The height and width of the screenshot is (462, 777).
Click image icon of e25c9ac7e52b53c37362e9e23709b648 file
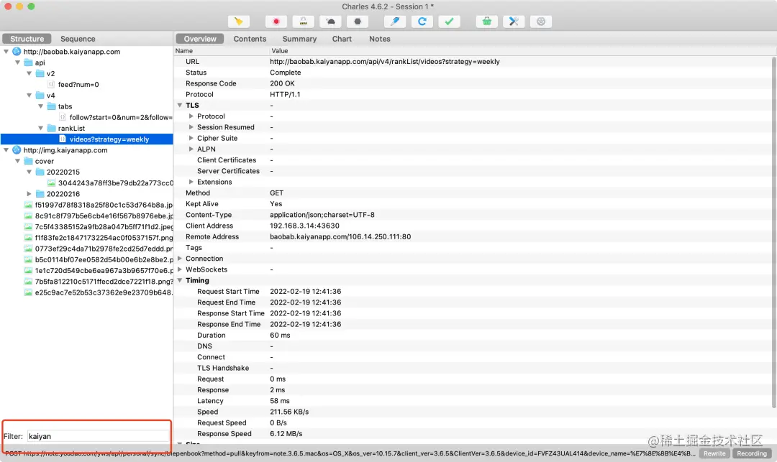(x=28, y=292)
